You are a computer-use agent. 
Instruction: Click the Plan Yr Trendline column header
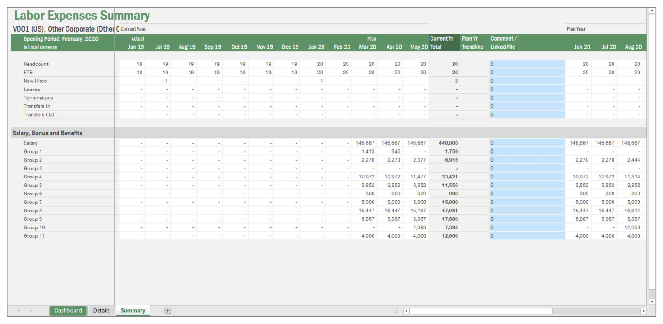pos(472,42)
